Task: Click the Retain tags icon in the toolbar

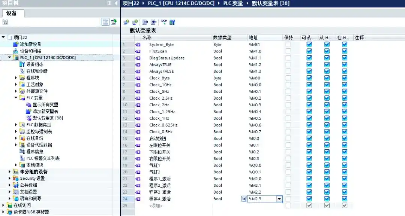Action: click(172, 22)
